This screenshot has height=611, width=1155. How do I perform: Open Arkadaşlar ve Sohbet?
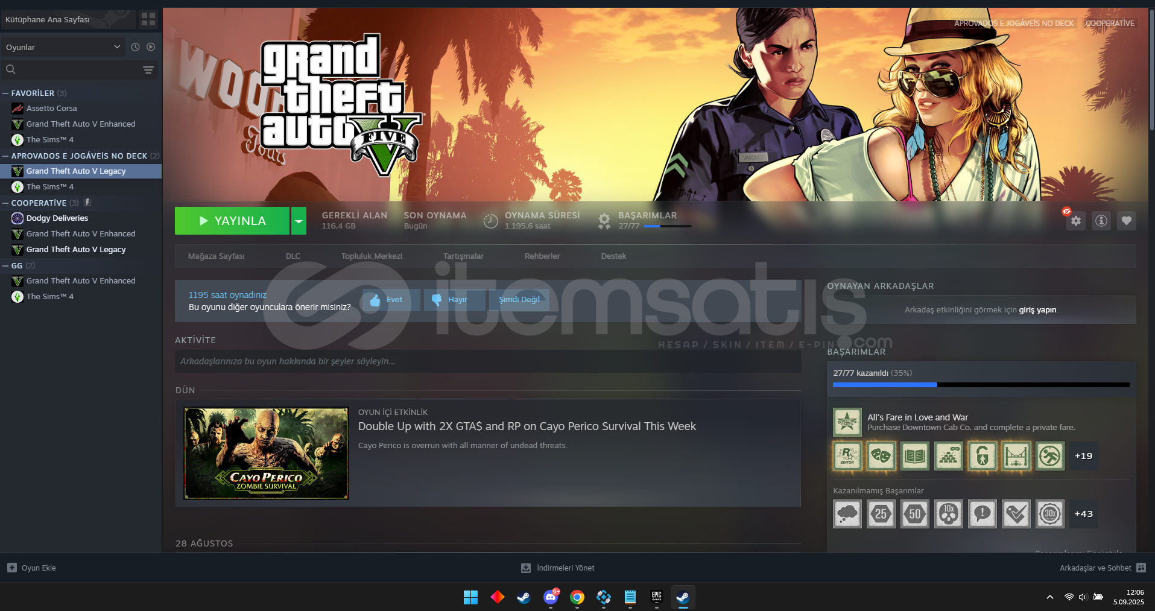click(x=1103, y=568)
